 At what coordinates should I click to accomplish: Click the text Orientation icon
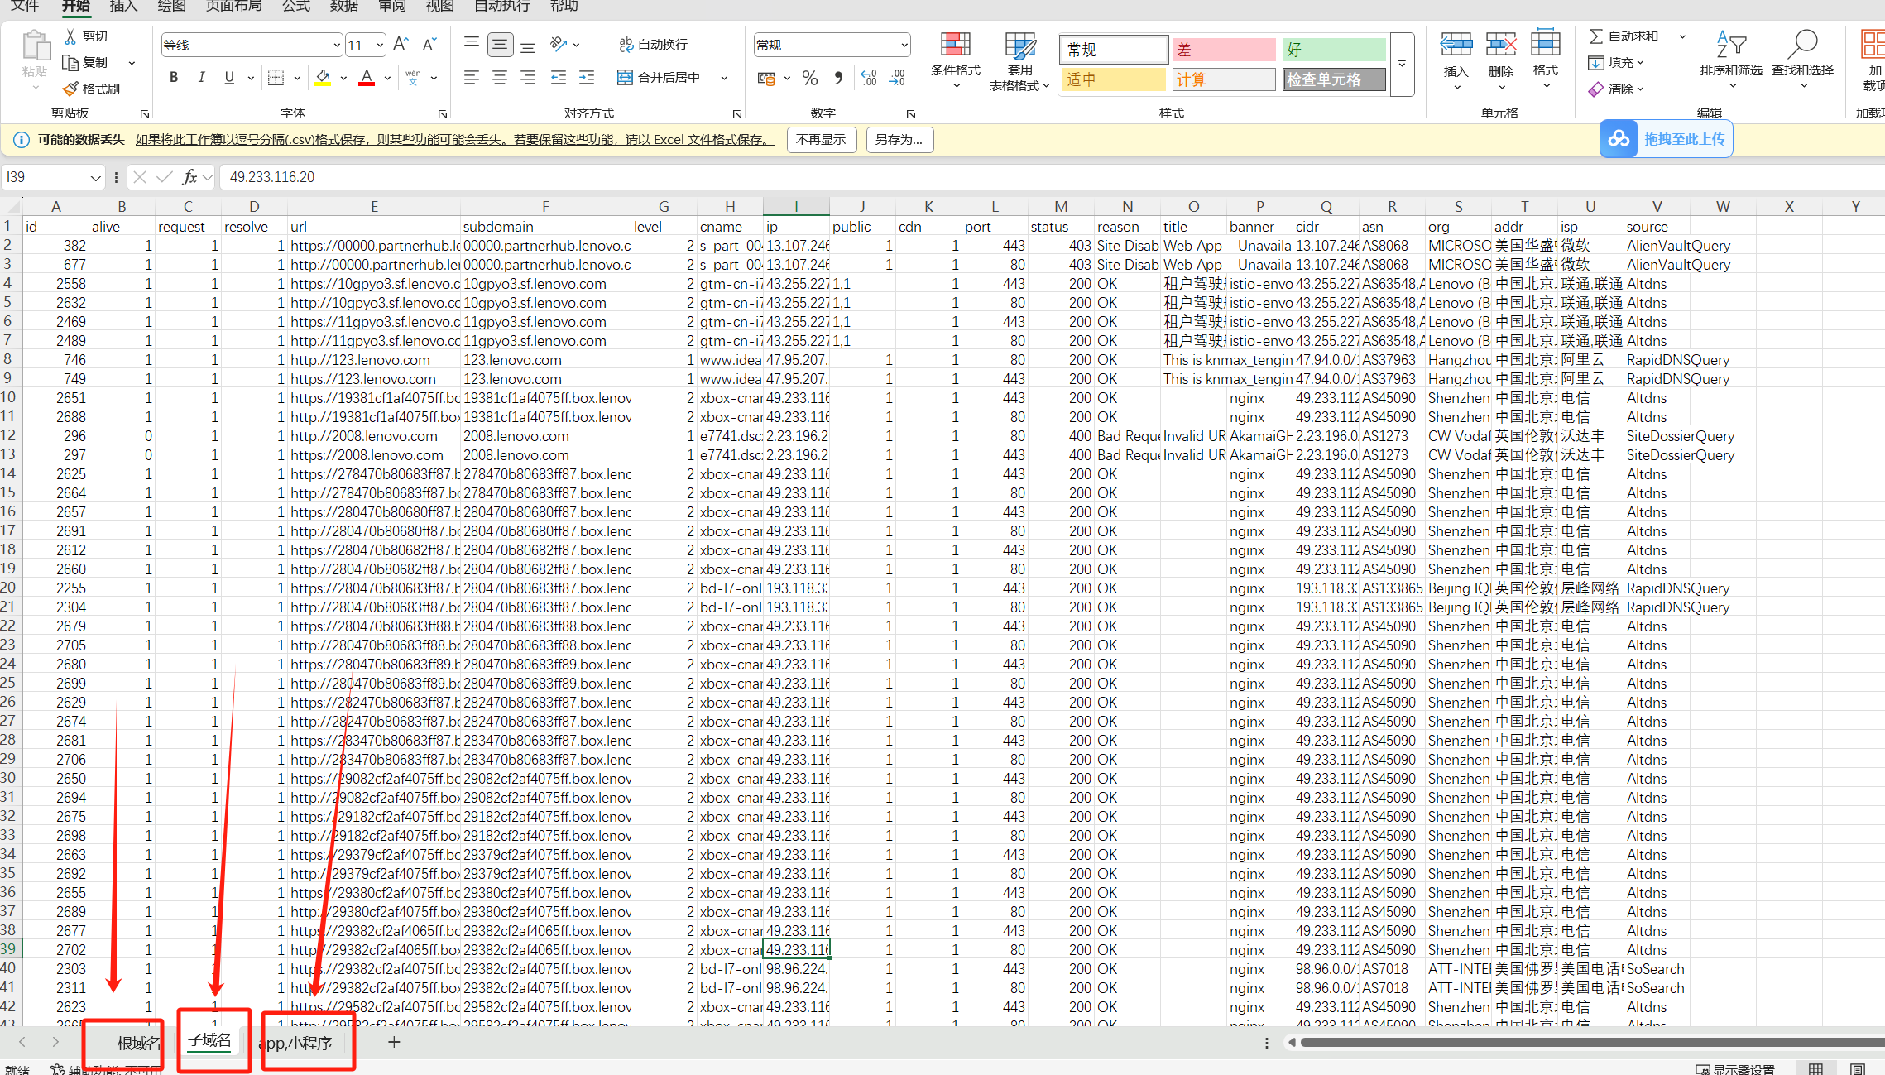(x=559, y=44)
